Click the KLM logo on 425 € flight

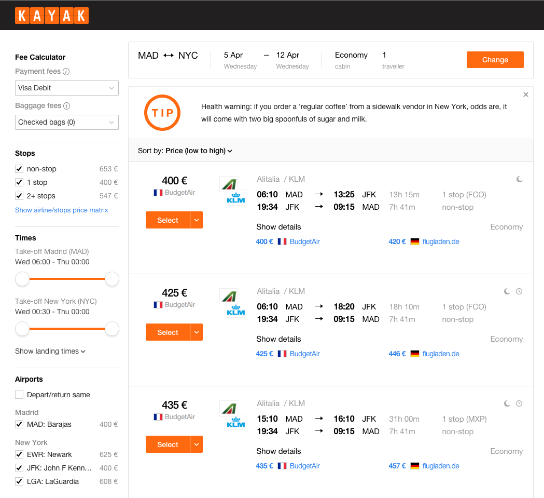[x=236, y=310]
